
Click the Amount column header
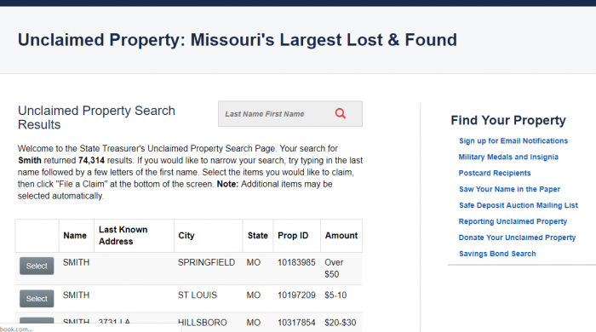tap(341, 236)
